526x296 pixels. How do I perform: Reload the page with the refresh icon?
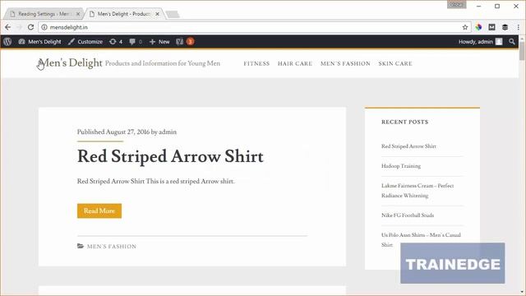tap(30, 27)
